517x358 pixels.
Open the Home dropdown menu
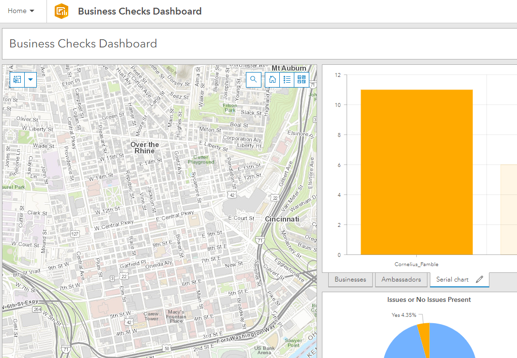[x=21, y=11]
